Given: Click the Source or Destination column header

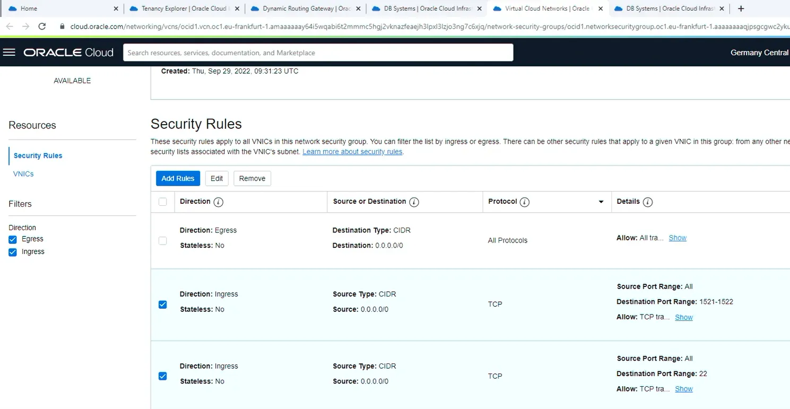Looking at the screenshot, I should (x=369, y=202).
